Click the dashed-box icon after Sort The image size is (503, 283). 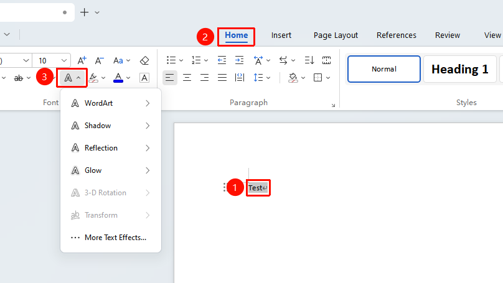pos(327,60)
